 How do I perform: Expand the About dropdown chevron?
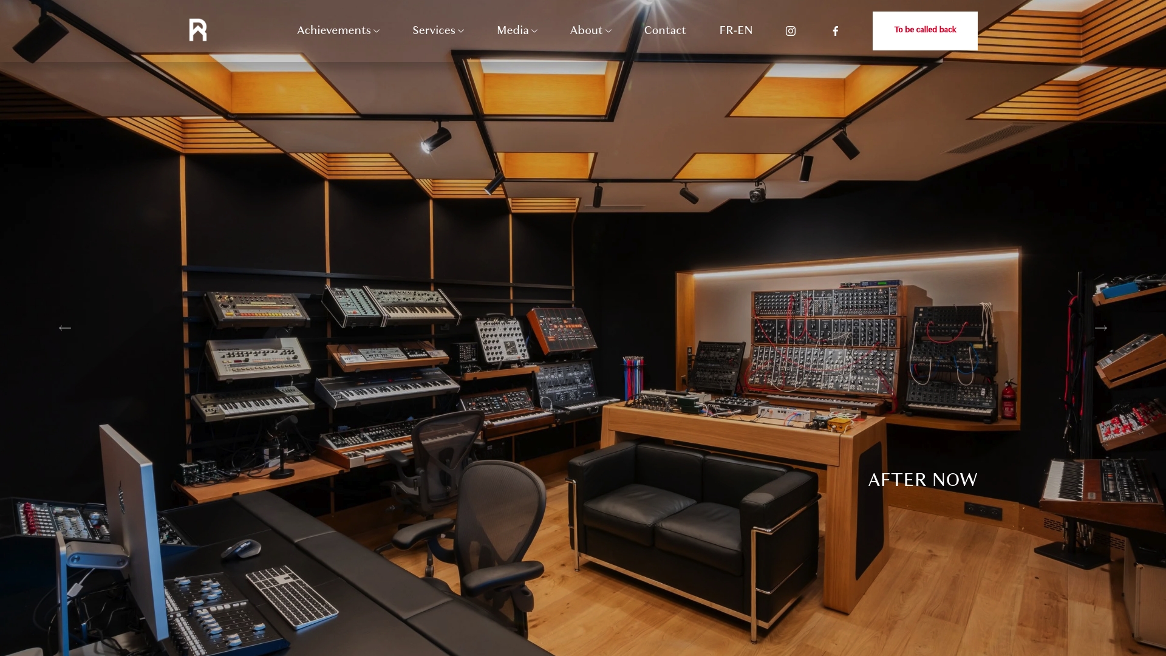click(x=609, y=31)
